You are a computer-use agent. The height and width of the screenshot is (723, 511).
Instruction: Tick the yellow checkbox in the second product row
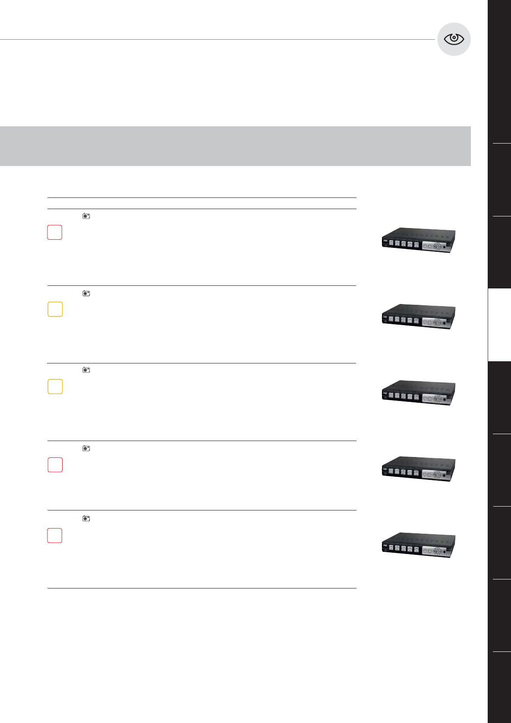(x=55, y=309)
